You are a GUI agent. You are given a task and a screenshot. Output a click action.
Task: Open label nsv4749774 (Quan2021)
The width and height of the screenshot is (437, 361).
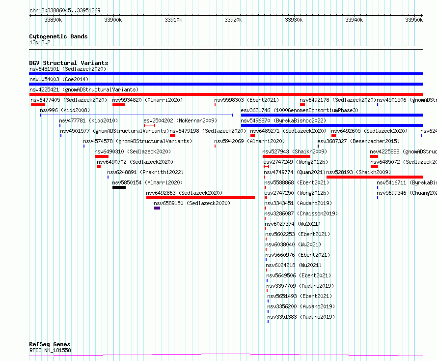click(295, 172)
